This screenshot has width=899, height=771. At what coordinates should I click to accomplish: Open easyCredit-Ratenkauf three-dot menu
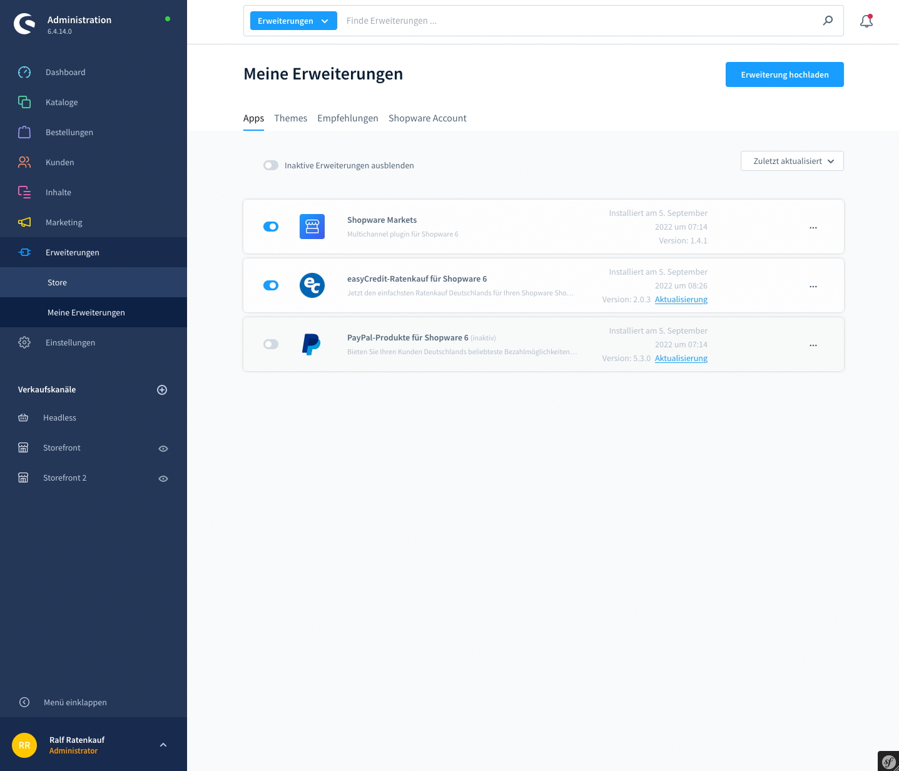tap(813, 287)
